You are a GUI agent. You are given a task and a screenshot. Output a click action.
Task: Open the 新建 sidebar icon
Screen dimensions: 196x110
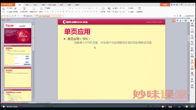(x=192, y=25)
